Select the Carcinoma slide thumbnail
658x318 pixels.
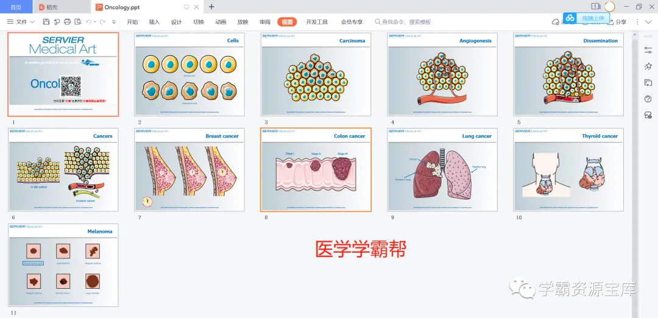point(316,74)
